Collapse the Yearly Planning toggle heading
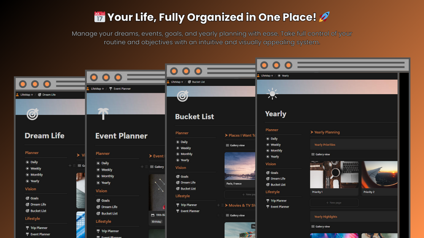Screen dimensions: 424x238 (312, 132)
